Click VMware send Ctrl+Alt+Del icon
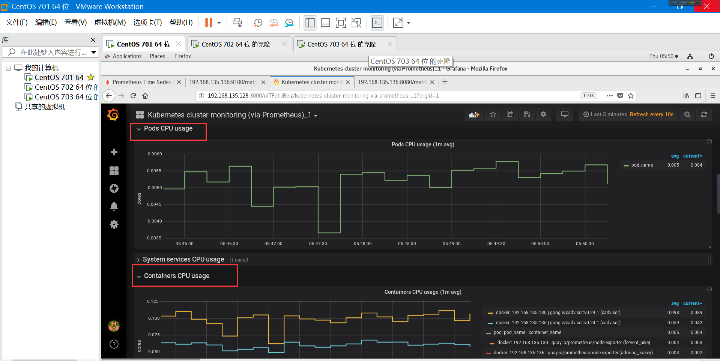Viewport: 720px width, 361px height. point(237,23)
